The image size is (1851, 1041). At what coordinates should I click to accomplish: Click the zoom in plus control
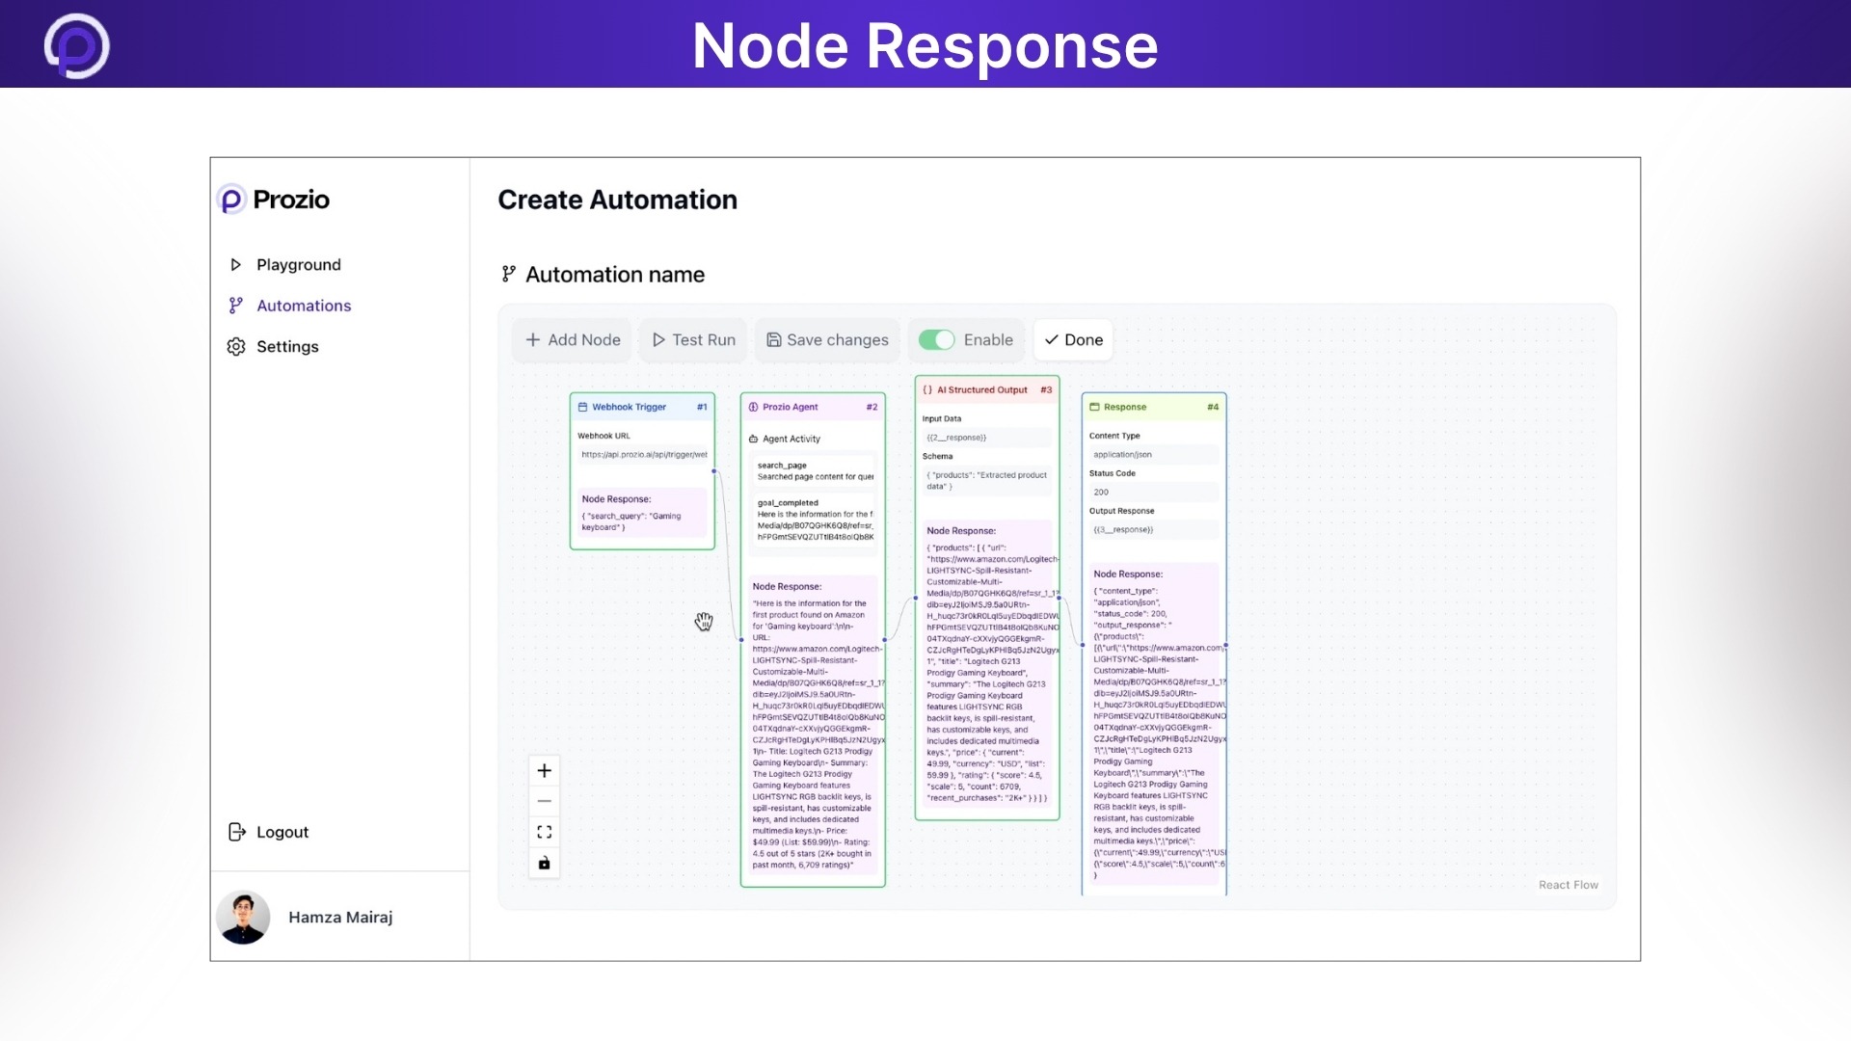click(544, 770)
